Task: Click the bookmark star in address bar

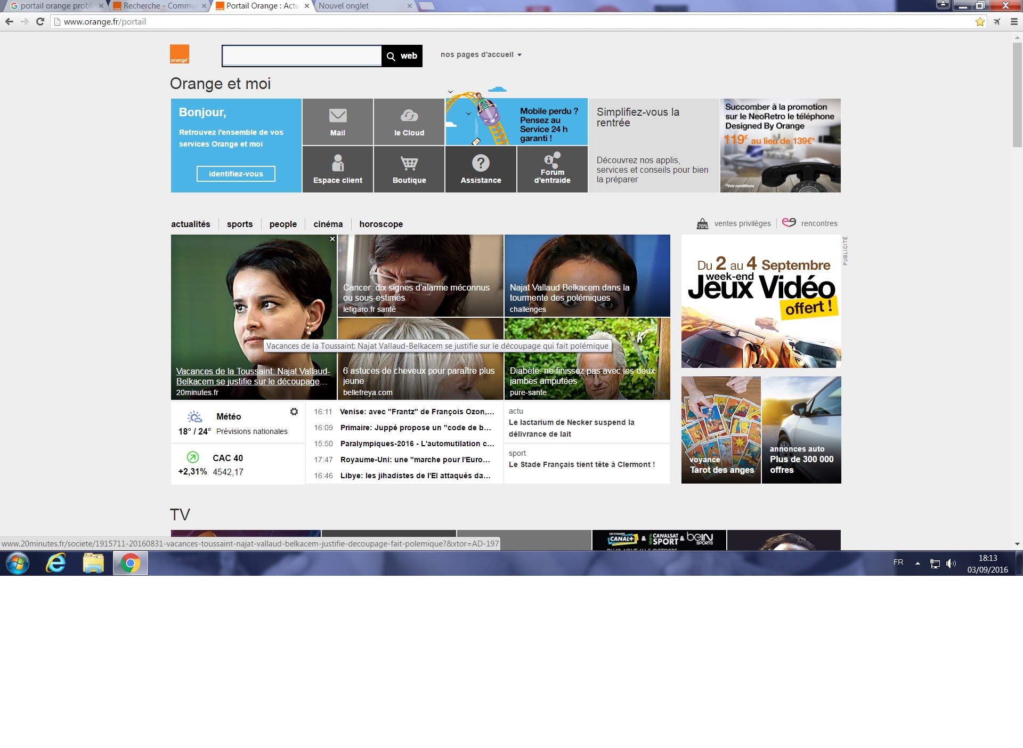Action: [x=980, y=22]
